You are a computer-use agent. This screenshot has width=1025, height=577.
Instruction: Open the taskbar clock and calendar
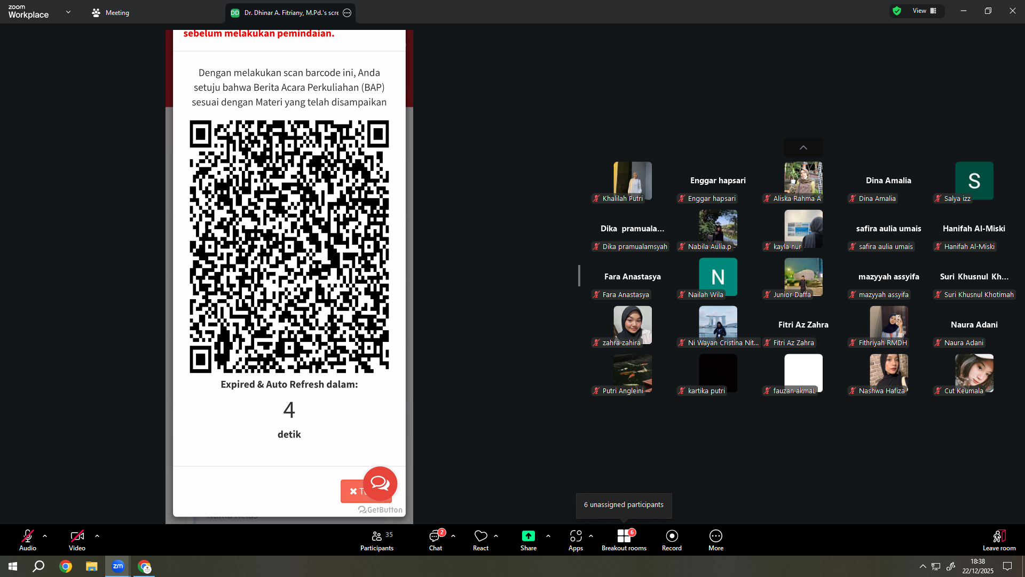coord(978,566)
